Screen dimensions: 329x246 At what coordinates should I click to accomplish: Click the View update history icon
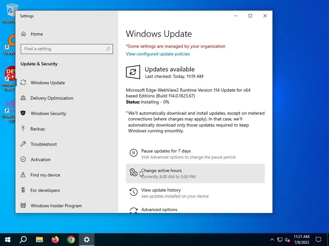coord(133,192)
